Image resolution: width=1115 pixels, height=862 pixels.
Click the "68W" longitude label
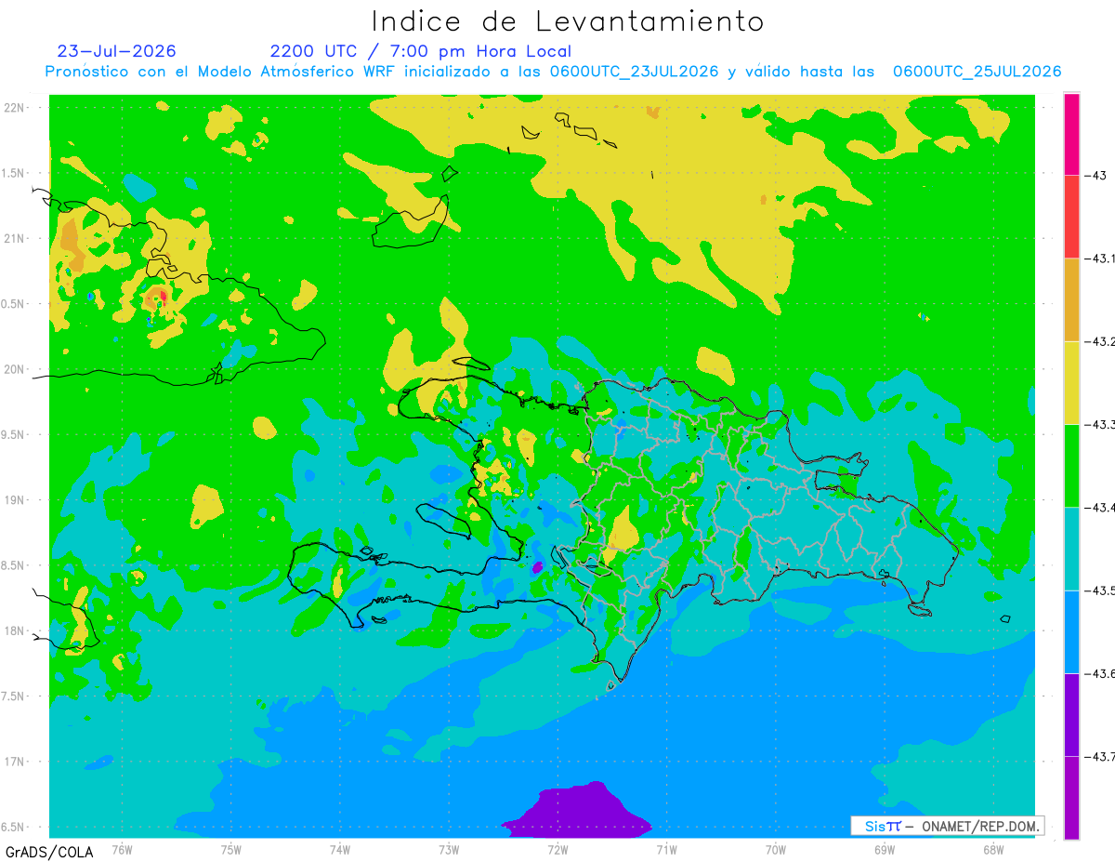click(993, 849)
